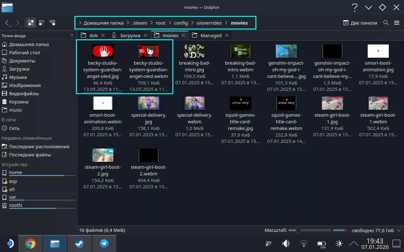This screenshot has height=252, width=404.
Task: Open volume control in system tray
Action: coord(286,243)
